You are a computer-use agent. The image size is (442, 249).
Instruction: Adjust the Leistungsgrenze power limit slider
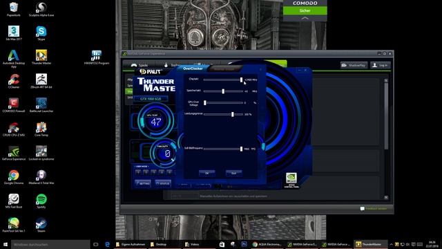(223, 114)
